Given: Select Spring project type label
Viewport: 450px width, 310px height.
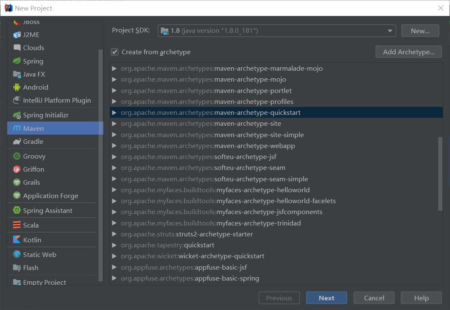Looking at the screenshot, I should point(33,61).
